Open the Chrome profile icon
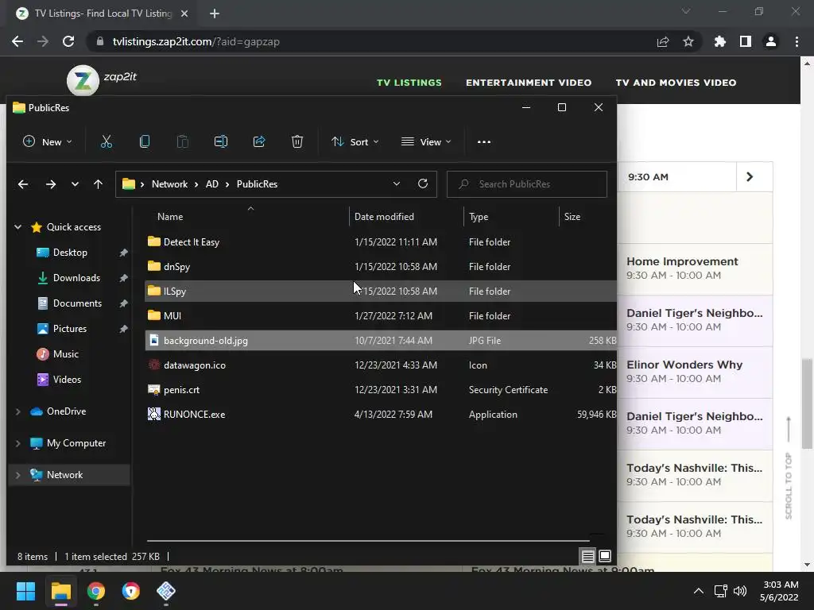 tap(771, 41)
